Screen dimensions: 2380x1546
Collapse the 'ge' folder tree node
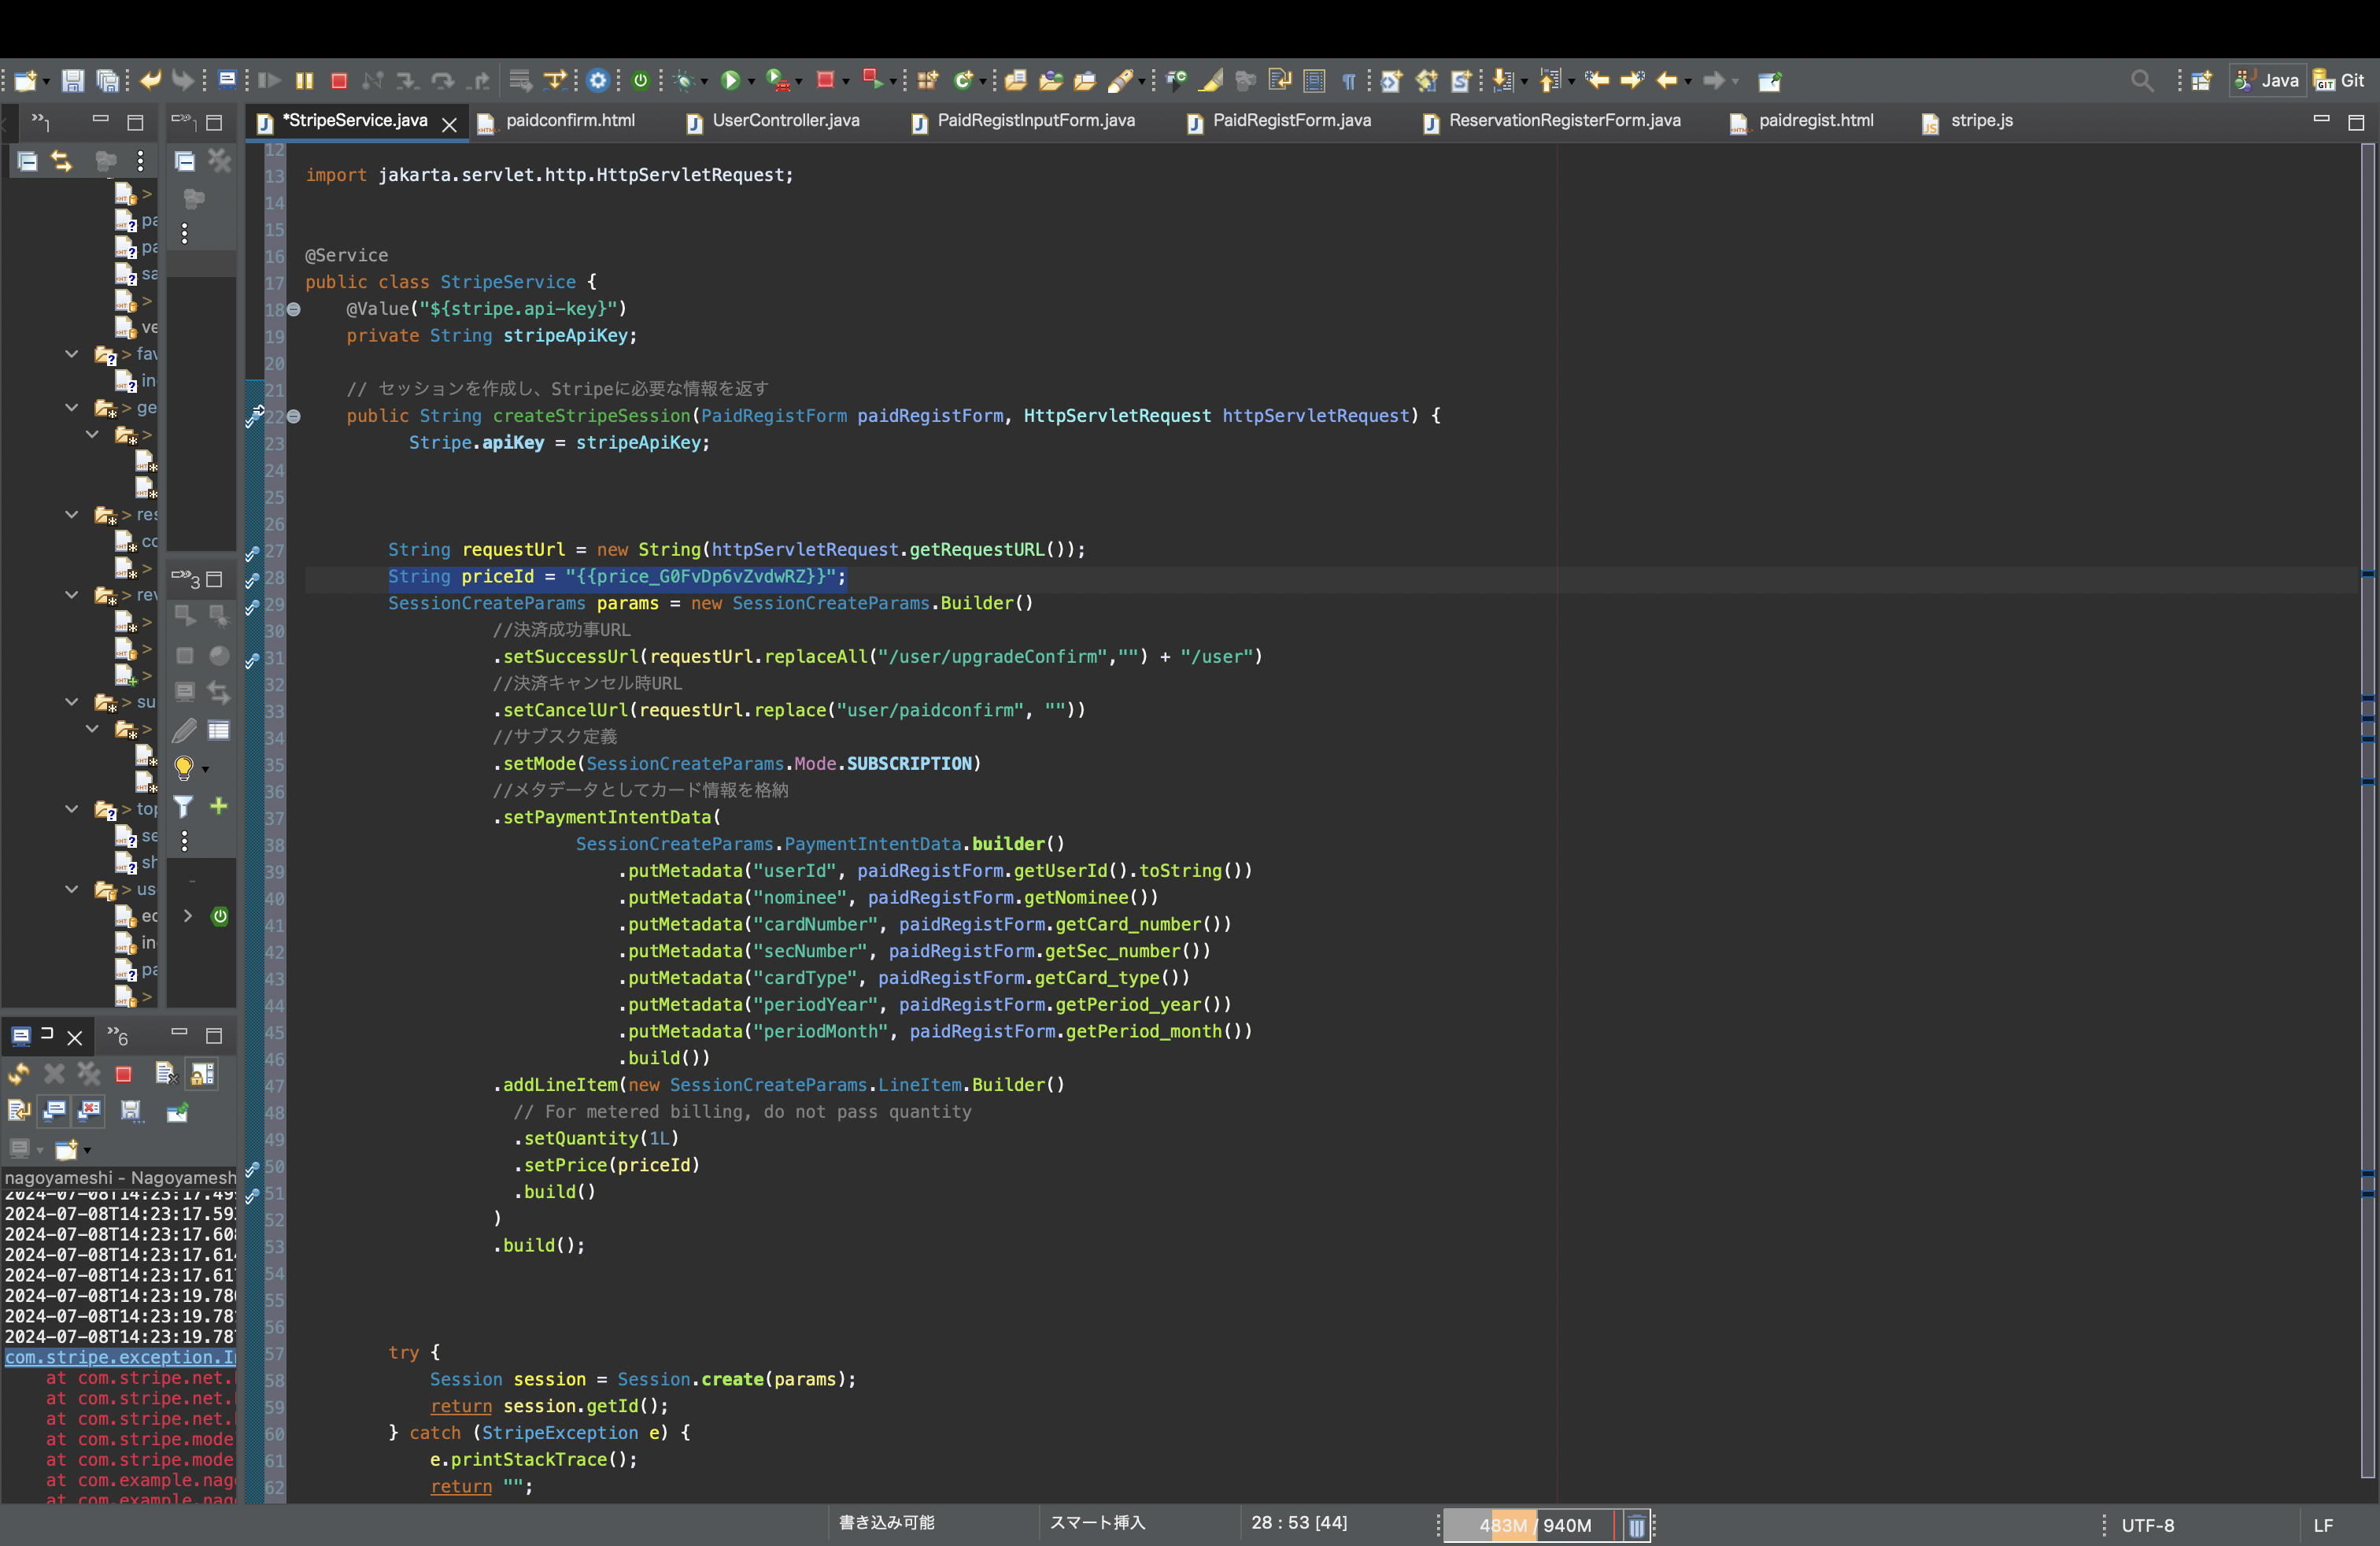72,408
